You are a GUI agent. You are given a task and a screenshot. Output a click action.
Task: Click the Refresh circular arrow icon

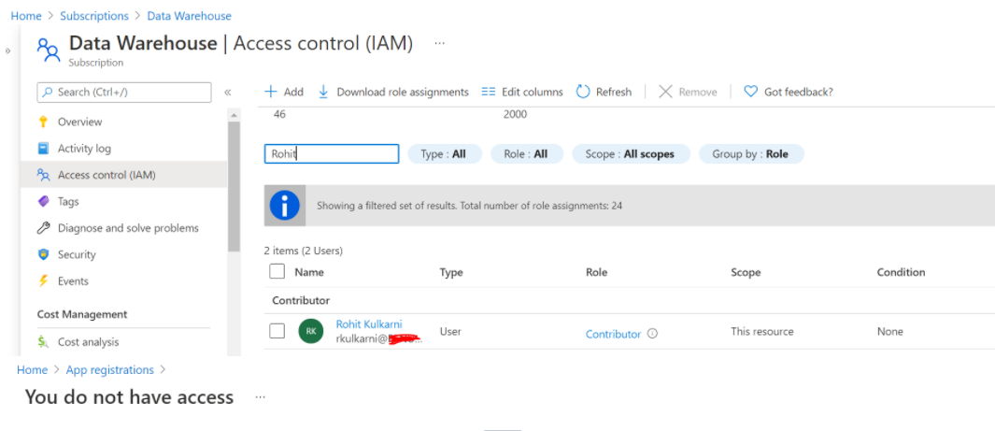pos(583,92)
